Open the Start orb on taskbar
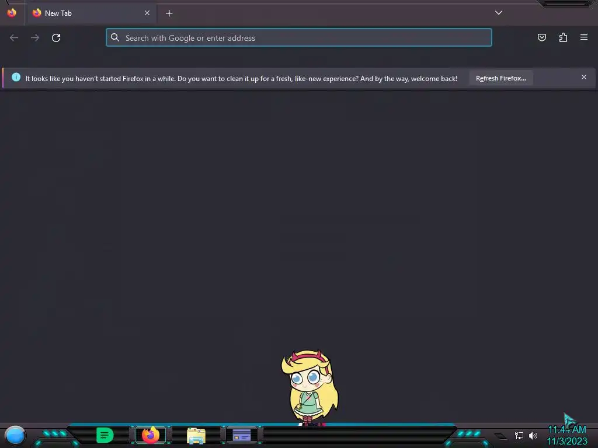 tap(15, 435)
